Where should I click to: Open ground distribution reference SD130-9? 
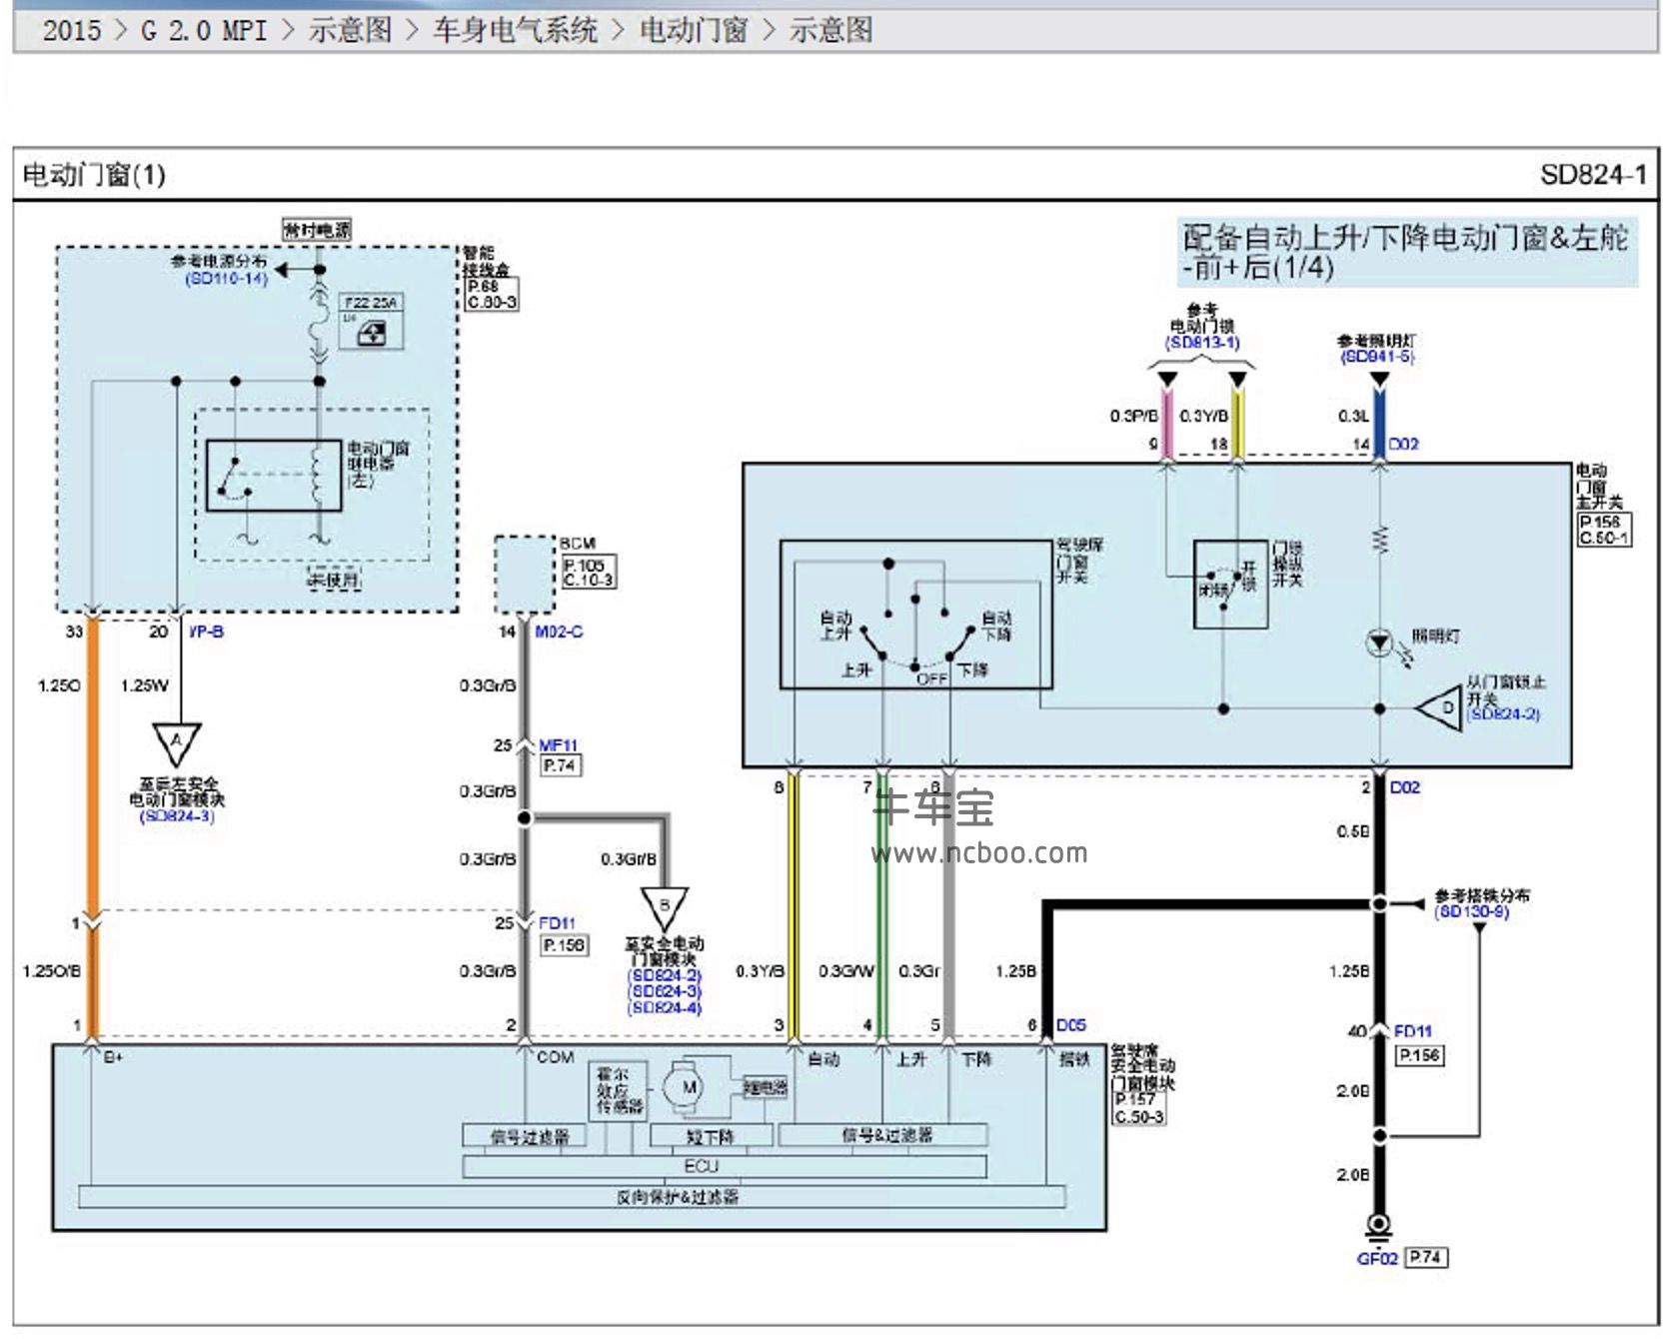point(1472,911)
